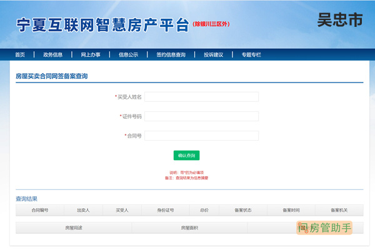Click the 证件号码 field label

131,116
